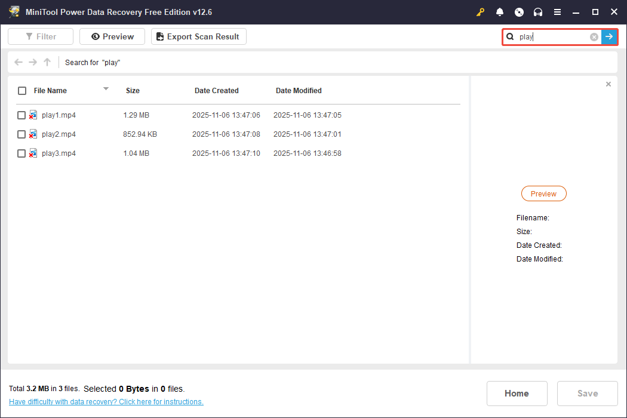Clear the search query
The height and width of the screenshot is (418, 627).
tap(594, 36)
